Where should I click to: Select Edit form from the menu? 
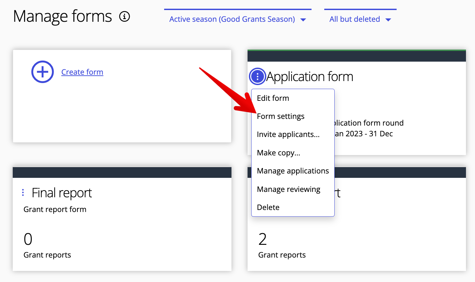[273, 98]
